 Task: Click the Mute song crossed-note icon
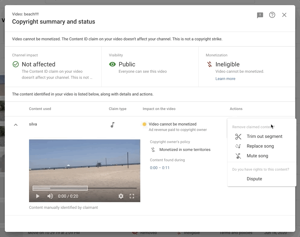click(x=238, y=156)
